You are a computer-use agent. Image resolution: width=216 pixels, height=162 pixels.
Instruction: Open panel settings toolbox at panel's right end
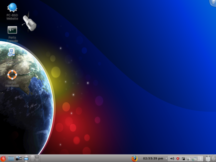tap(214, 158)
